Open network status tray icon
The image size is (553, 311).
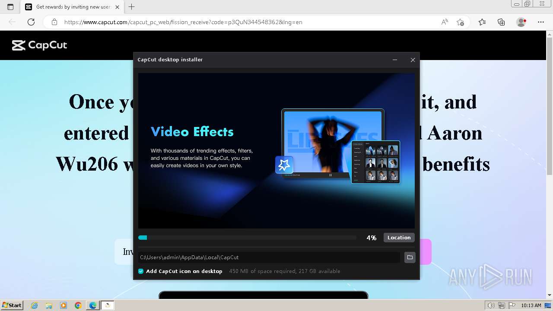coord(501,305)
